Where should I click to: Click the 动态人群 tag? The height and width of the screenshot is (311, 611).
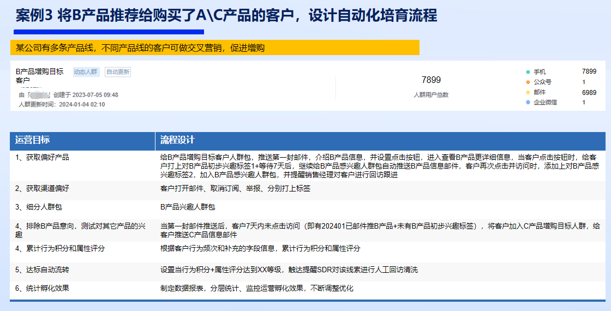click(86, 72)
